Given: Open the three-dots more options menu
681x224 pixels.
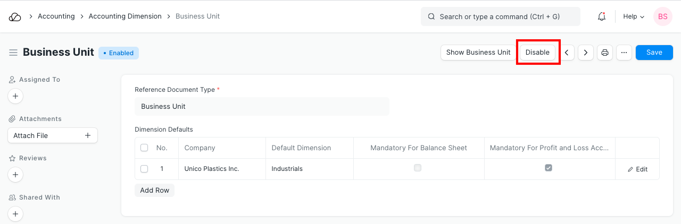Looking at the screenshot, I should click(x=624, y=53).
